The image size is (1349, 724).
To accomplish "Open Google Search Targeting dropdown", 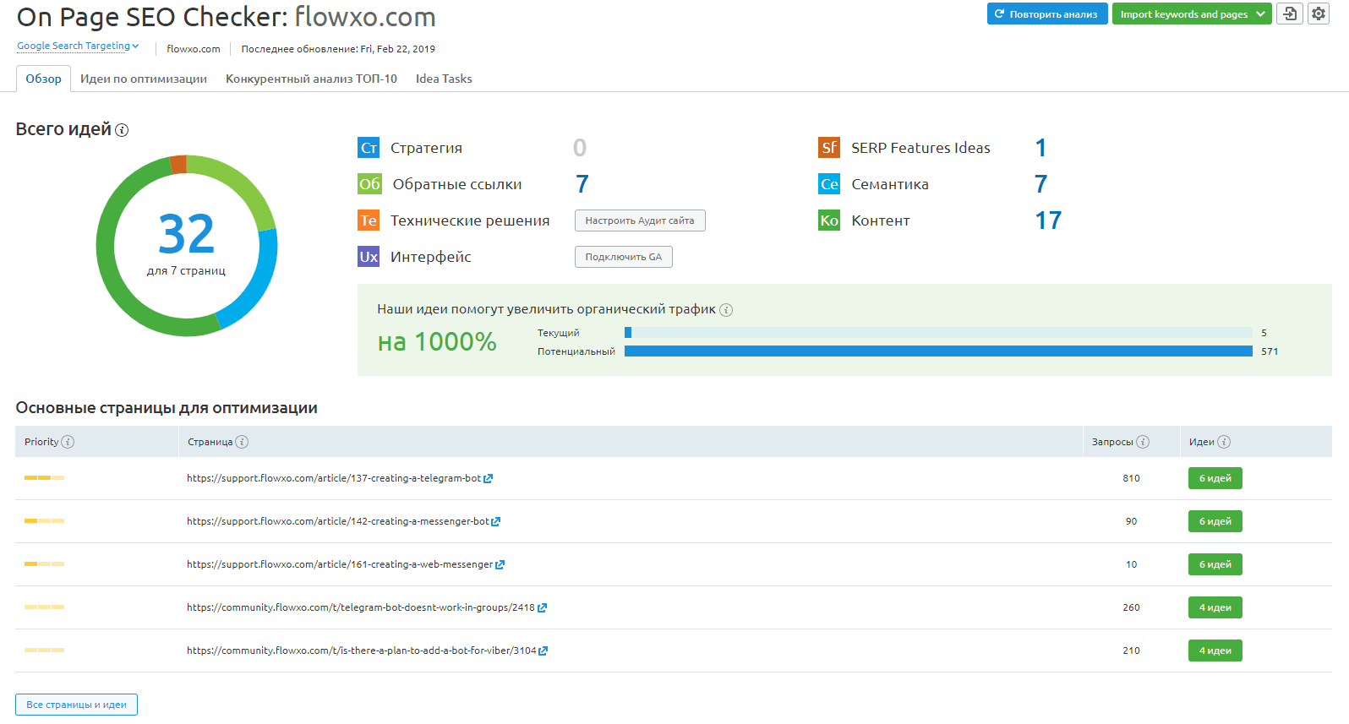I will (x=78, y=46).
